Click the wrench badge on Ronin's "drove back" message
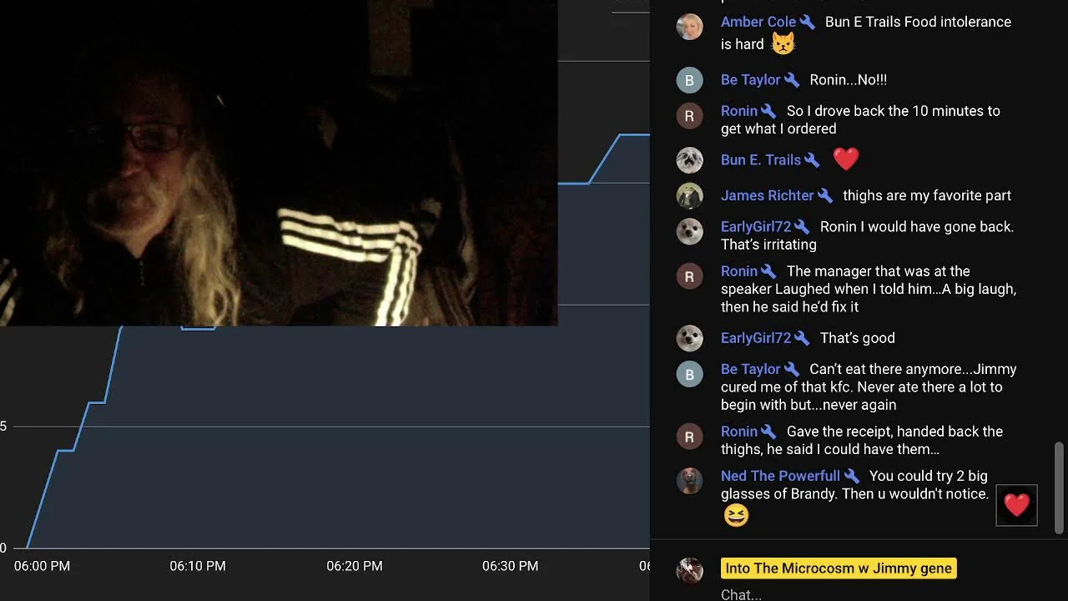Image resolution: width=1068 pixels, height=601 pixels. [x=768, y=111]
